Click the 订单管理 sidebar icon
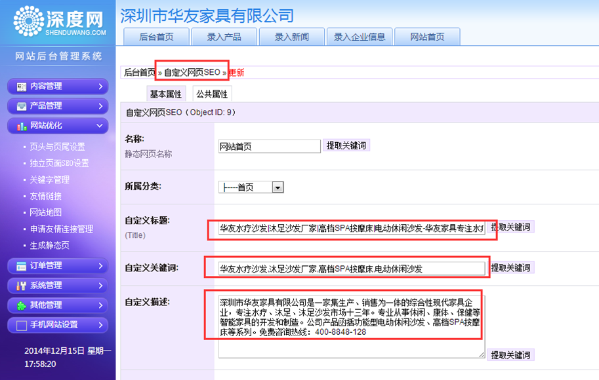Screen dimensions: 599x380 pyautogui.click(x=22, y=266)
